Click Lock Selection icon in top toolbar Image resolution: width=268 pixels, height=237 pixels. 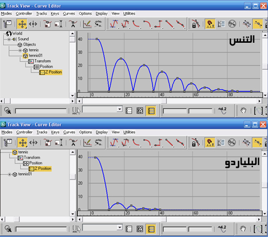click(x=196, y=24)
